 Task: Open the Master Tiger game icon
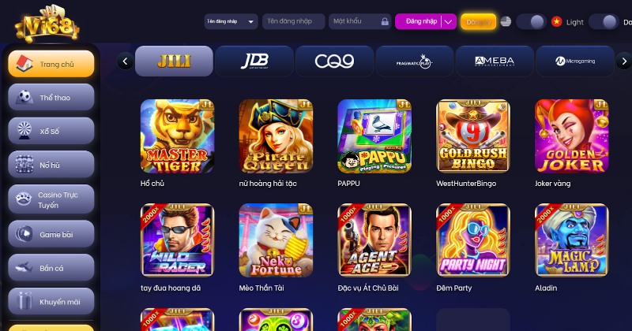177,136
